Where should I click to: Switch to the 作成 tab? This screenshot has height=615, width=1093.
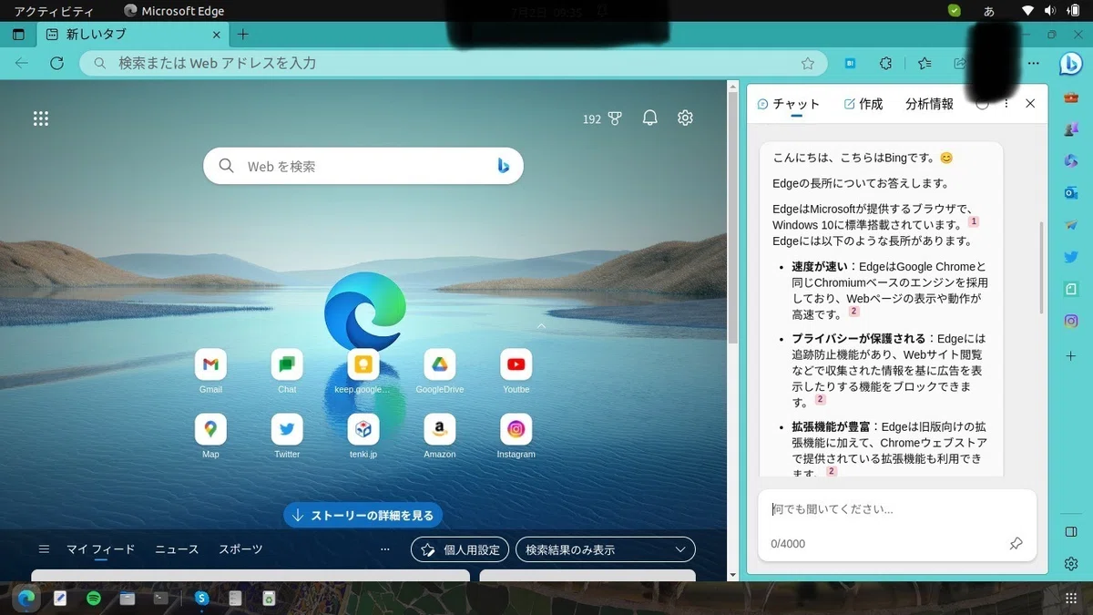863,104
